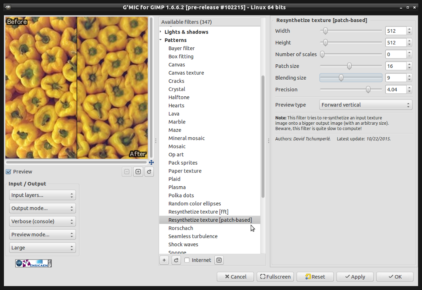Select the Bayer filter entry
Image resolution: width=422 pixels, height=290 pixels.
[x=182, y=48]
